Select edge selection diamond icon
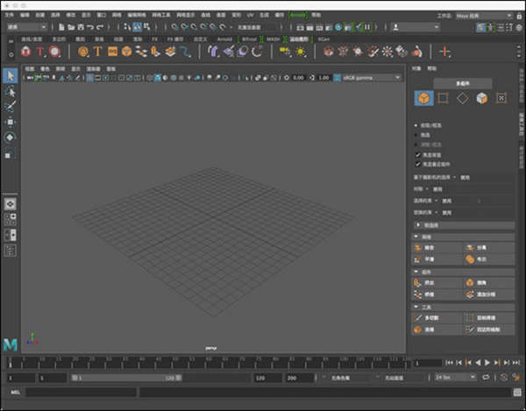 [x=463, y=98]
